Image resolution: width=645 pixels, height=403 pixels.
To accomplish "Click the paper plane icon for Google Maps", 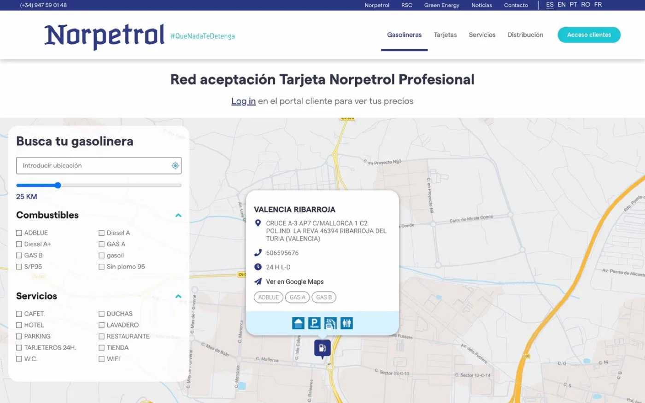I will pos(258,281).
